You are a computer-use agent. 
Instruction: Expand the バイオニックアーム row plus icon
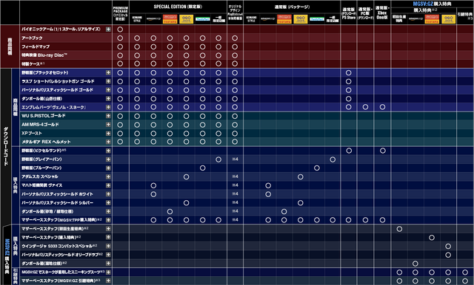click(108, 30)
